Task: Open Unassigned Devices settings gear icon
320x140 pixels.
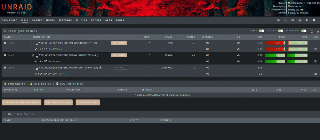Action: [318, 31]
